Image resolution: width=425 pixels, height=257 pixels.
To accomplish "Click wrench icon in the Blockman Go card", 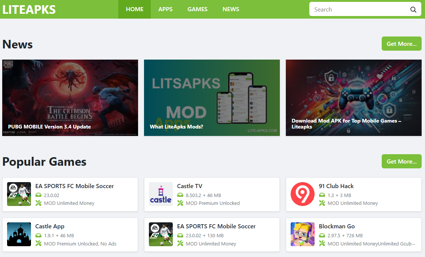I will [322, 244].
